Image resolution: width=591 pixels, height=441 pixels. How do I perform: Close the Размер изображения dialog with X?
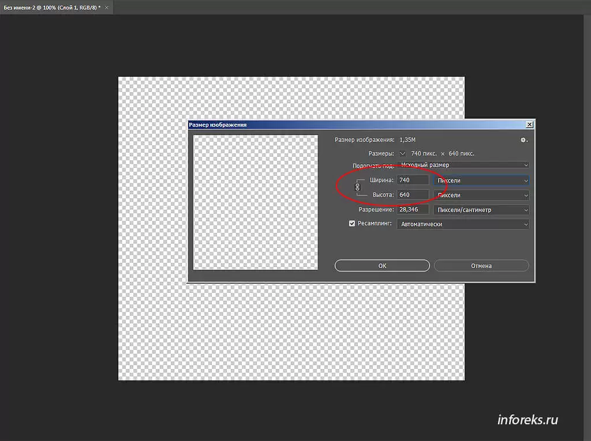[x=529, y=125]
